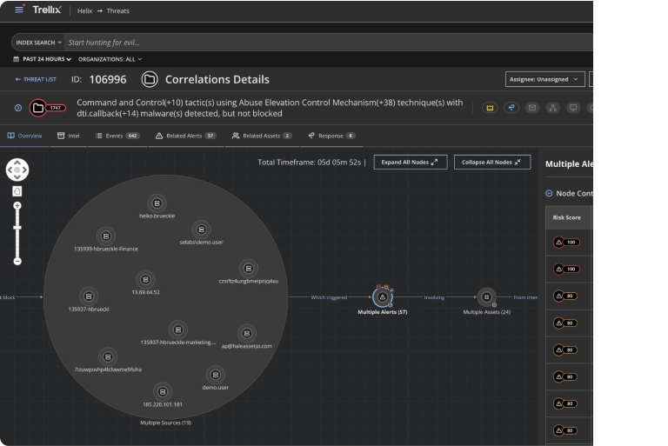Image resolution: width=668 pixels, height=446 pixels.
Task: Click the Helix breadcrumb link
Action: (x=84, y=11)
